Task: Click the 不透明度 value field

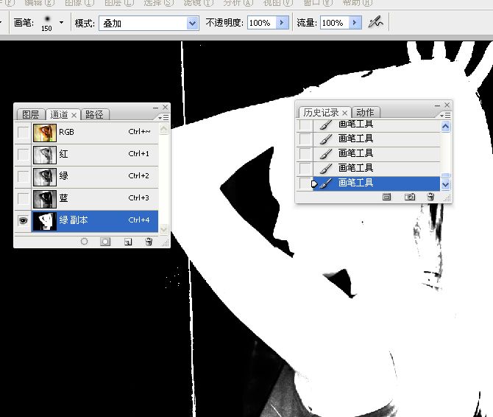Action: [262, 23]
